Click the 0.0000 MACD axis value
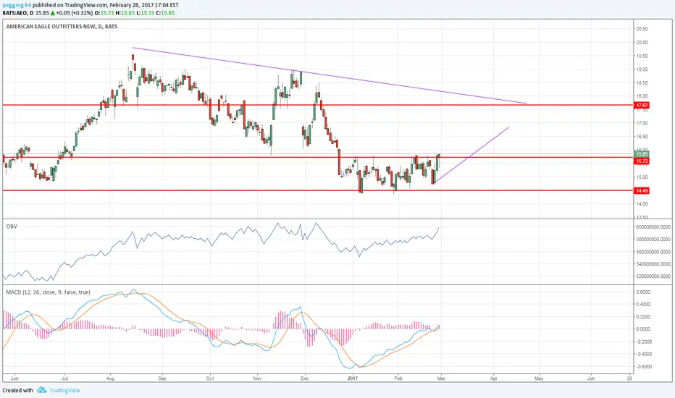This screenshot has width=675, height=398. (x=643, y=329)
